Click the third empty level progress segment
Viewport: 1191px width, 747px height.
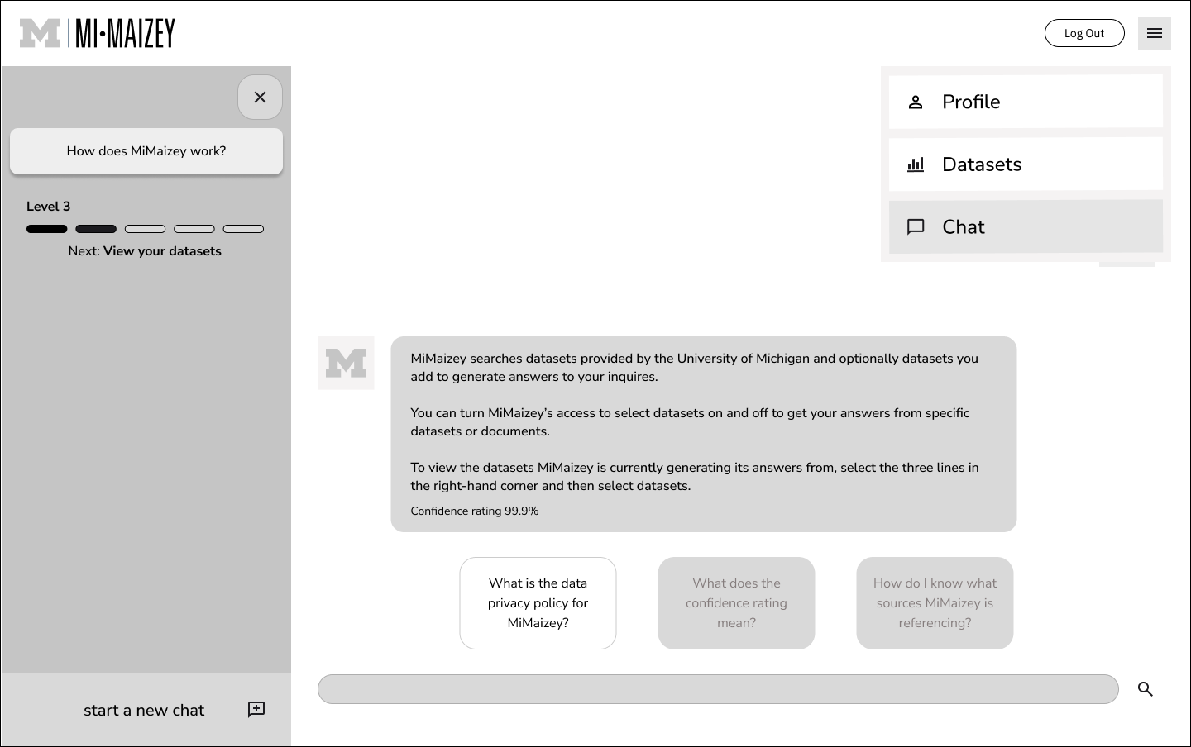(146, 229)
